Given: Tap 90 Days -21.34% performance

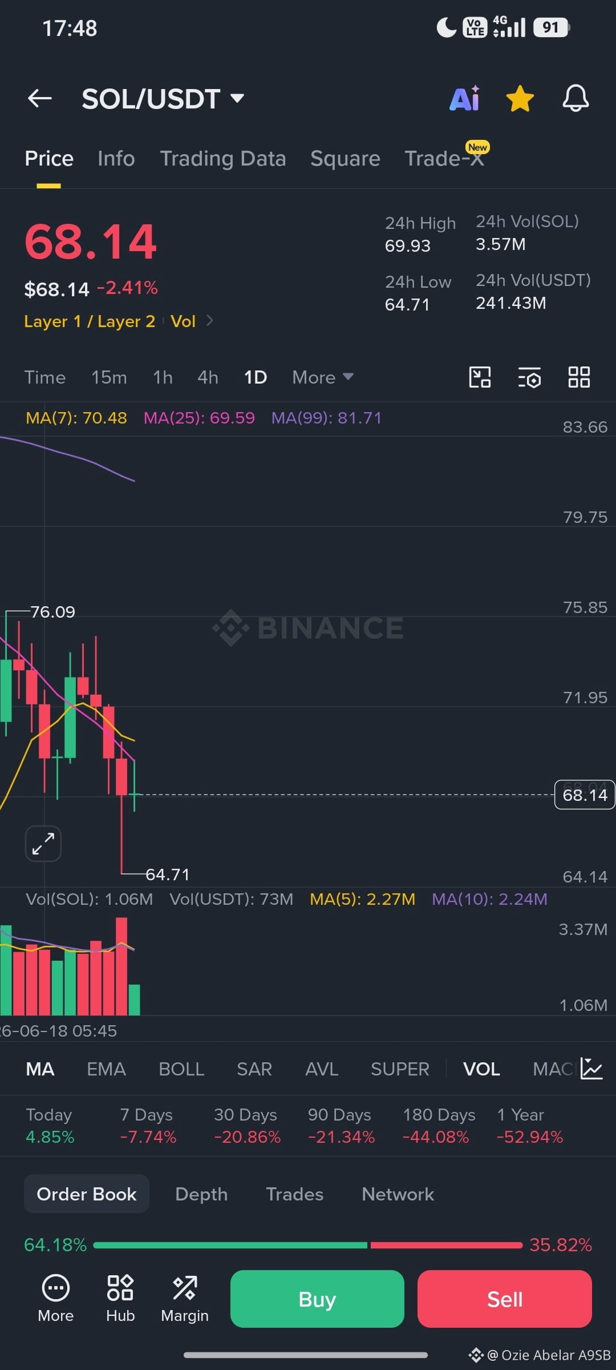Looking at the screenshot, I should point(341,1126).
